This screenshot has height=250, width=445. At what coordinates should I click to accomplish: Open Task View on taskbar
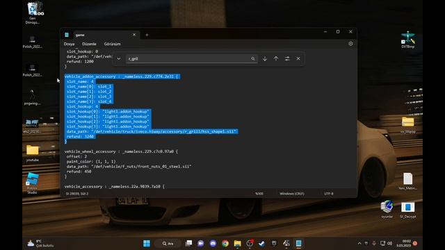pyautogui.click(x=188, y=243)
